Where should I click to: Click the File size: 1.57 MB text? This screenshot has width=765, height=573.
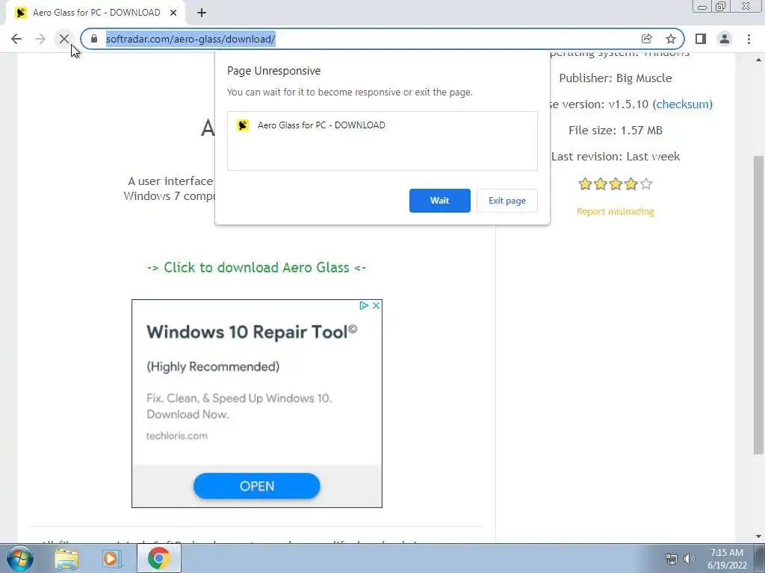tap(616, 130)
